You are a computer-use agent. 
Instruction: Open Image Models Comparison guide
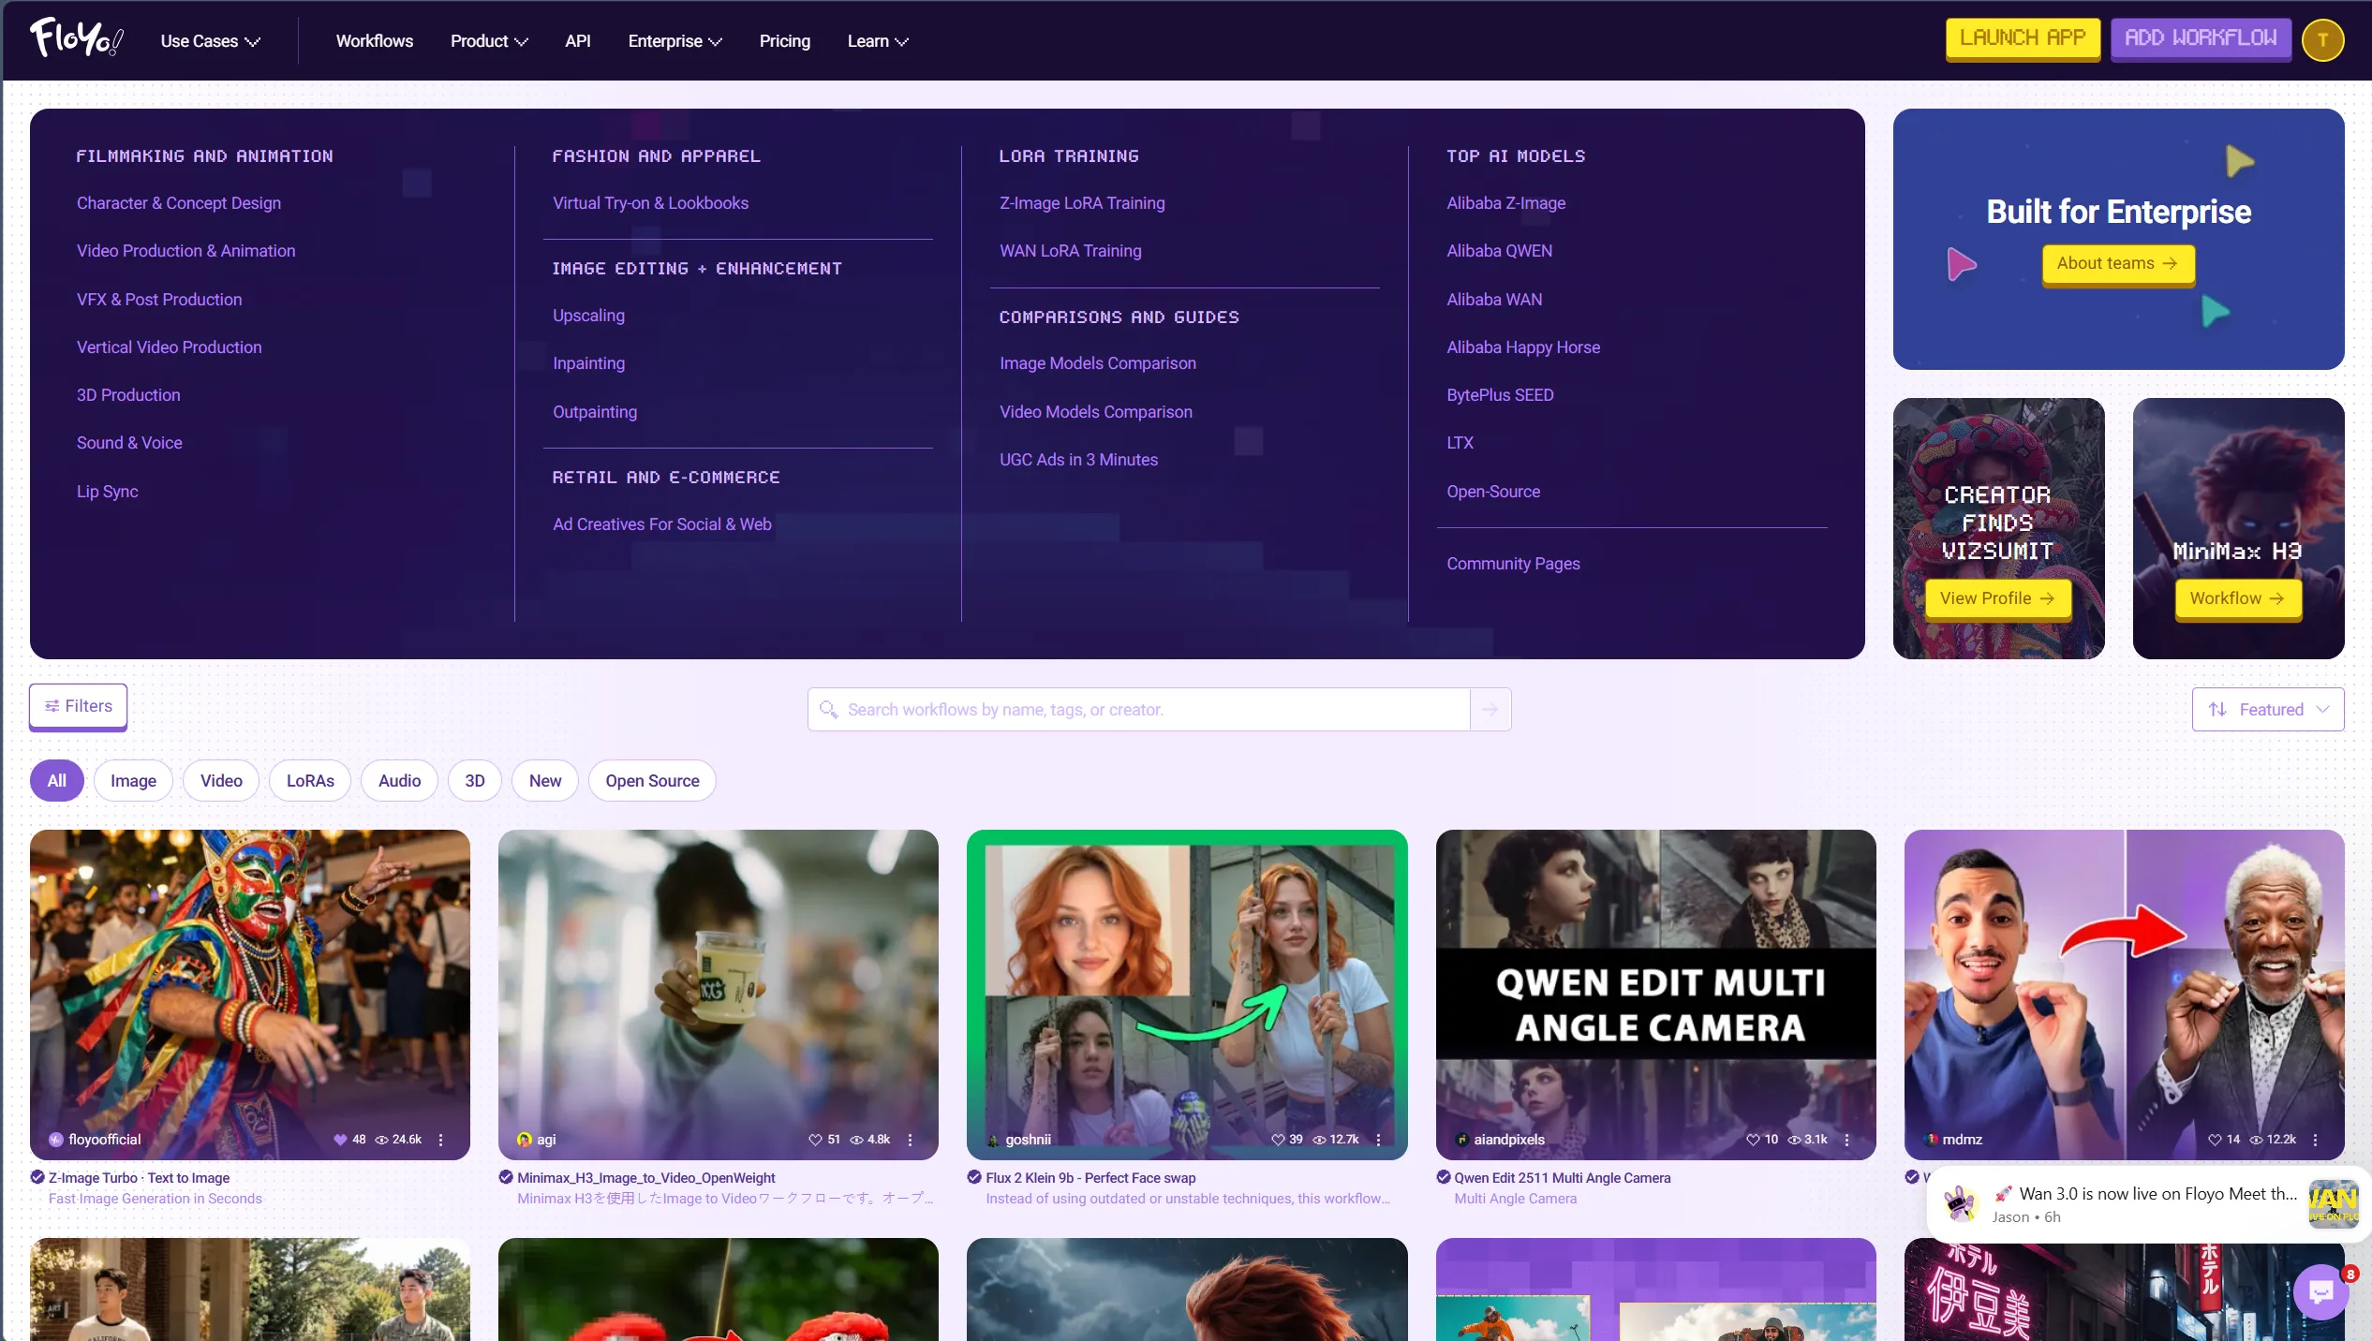1098,363
